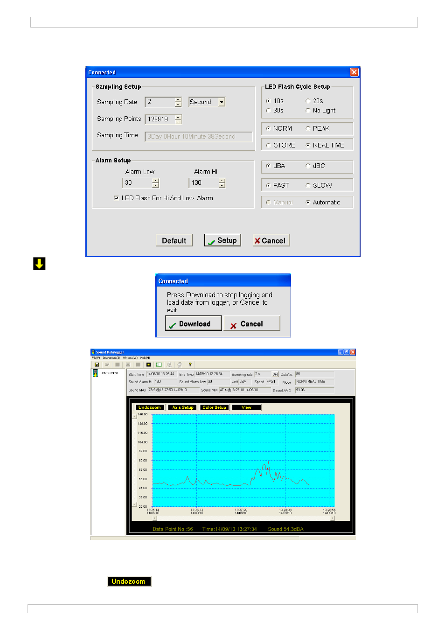The width and height of the screenshot is (445, 630).
Task: Decrease Alarm HI value with down spinner
Action: pos(222,185)
